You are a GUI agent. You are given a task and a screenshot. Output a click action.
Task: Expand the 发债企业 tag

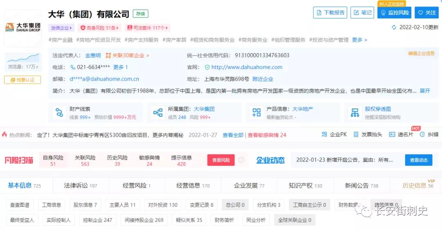pos(61,27)
